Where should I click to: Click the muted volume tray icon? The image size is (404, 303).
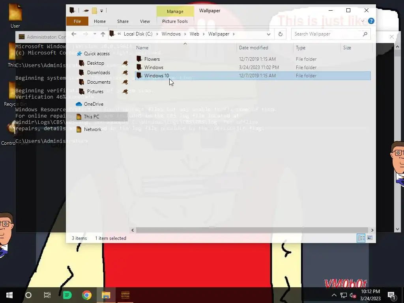(x=353, y=295)
